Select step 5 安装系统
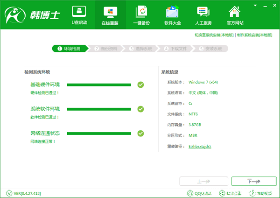 tap(211, 49)
